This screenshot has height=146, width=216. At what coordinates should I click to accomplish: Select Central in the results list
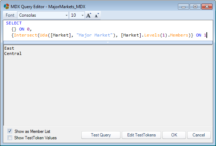[x=13, y=54]
